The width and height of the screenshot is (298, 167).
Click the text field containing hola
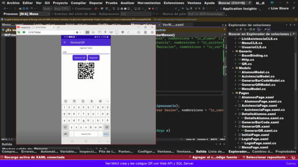pyautogui.click(x=86, y=52)
